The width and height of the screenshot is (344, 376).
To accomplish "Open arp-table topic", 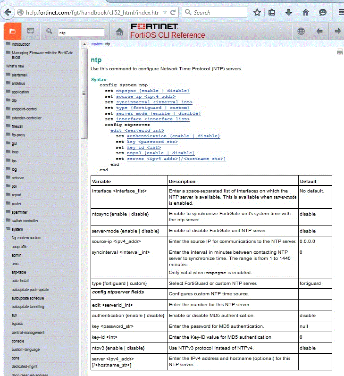I will (x=19, y=272).
